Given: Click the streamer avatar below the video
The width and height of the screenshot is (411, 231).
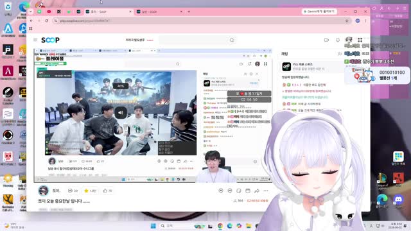Looking at the screenshot, I should (x=43, y=191).
